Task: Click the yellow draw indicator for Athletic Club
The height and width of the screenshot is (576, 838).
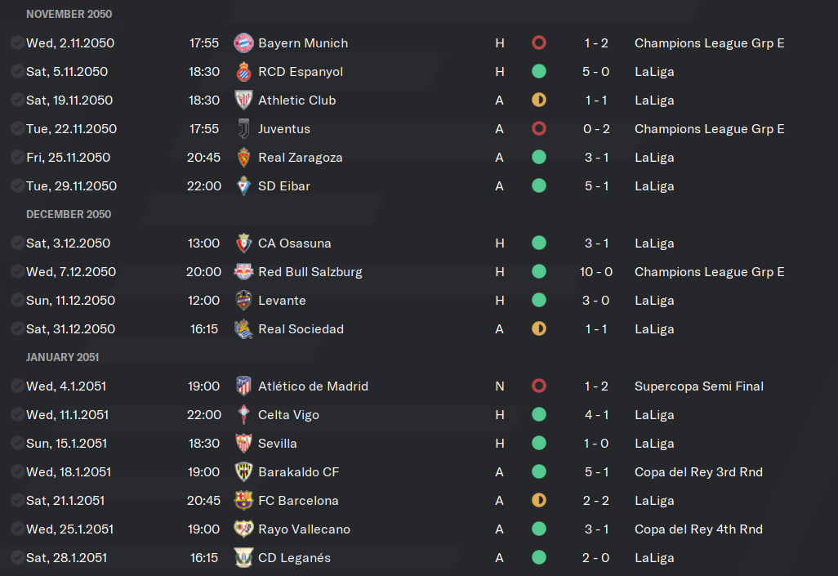Action: click(x=539, y=100)
